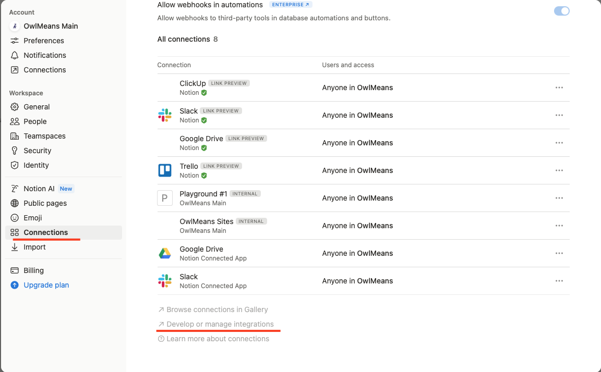Viewport: 601px width, 372px height.
Task: Click the ClickUp connection name
Action: tap(193, 83)
